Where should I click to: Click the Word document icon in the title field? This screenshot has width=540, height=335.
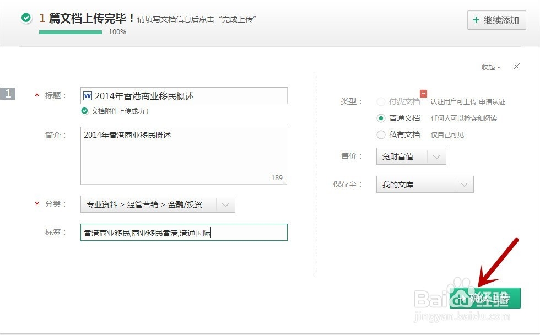(x=88, y=96)
